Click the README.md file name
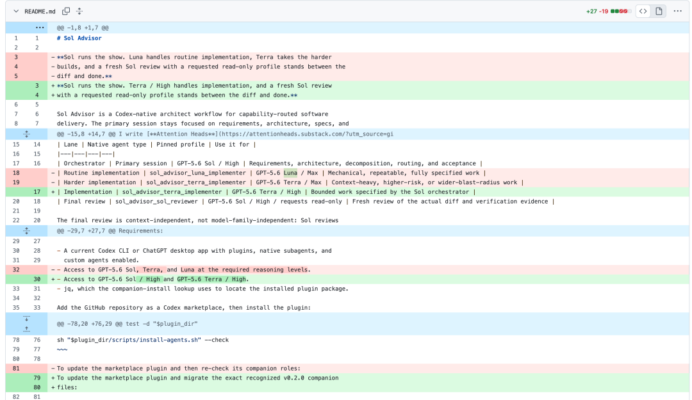 [40, 12]
